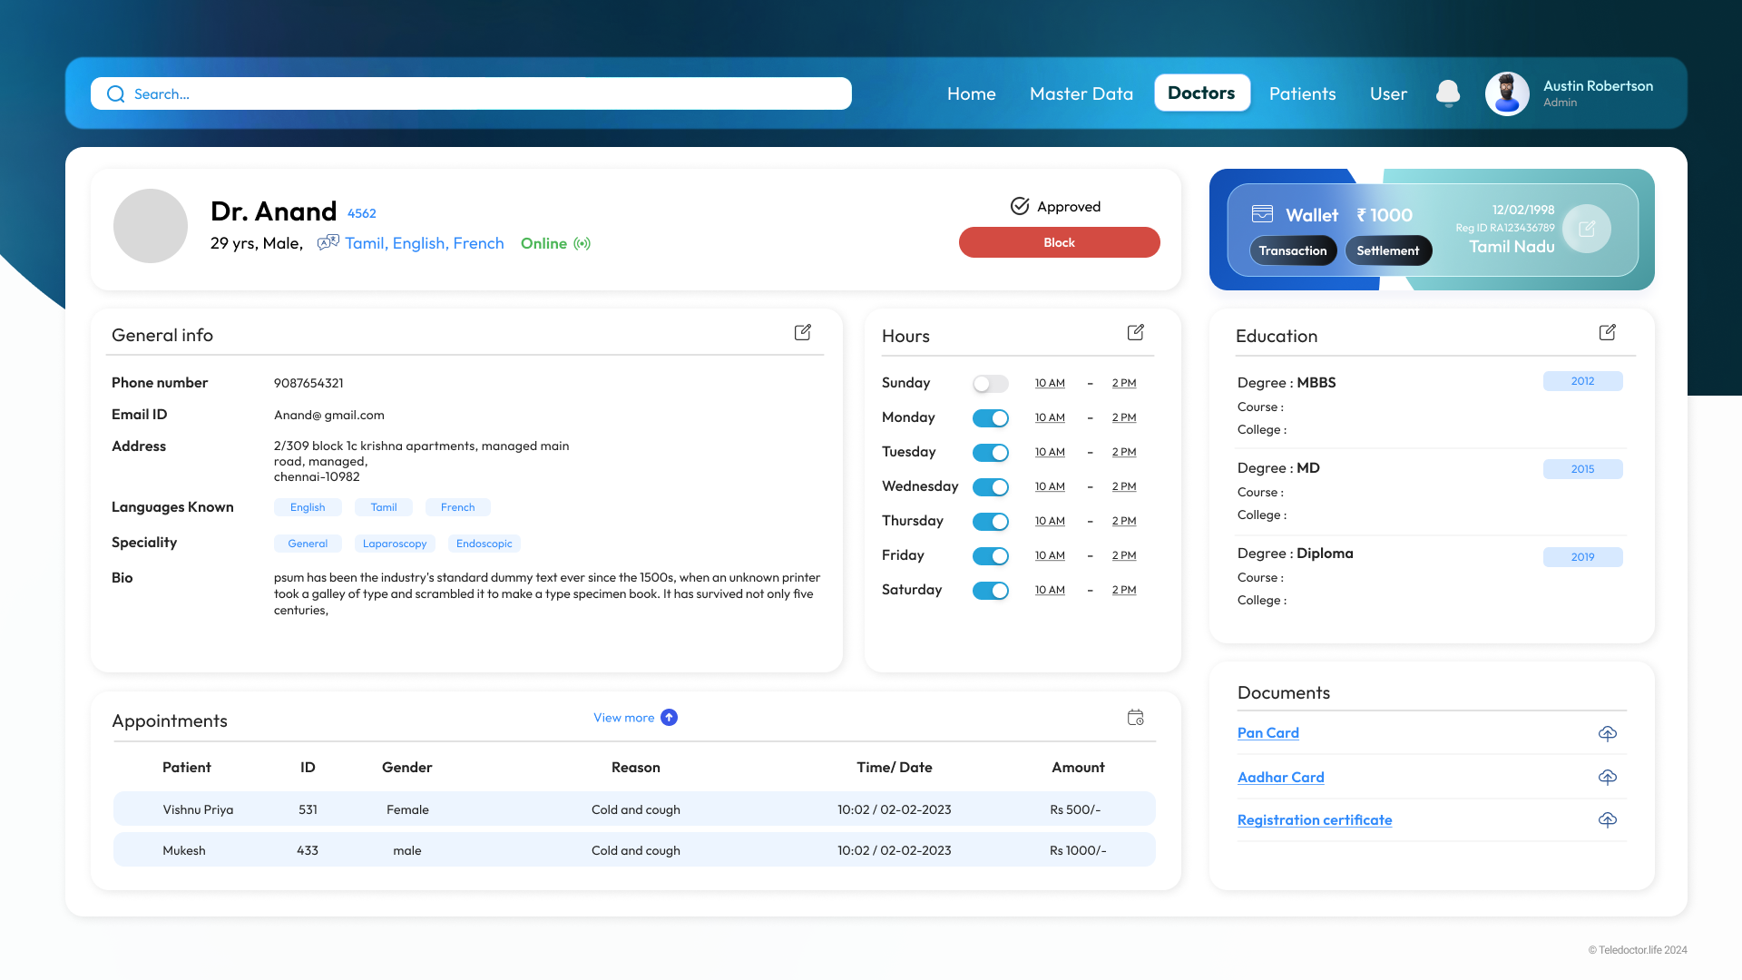Click the Tamil language tag
This screenshot has width=1742, height=980.
pos(384,507)
